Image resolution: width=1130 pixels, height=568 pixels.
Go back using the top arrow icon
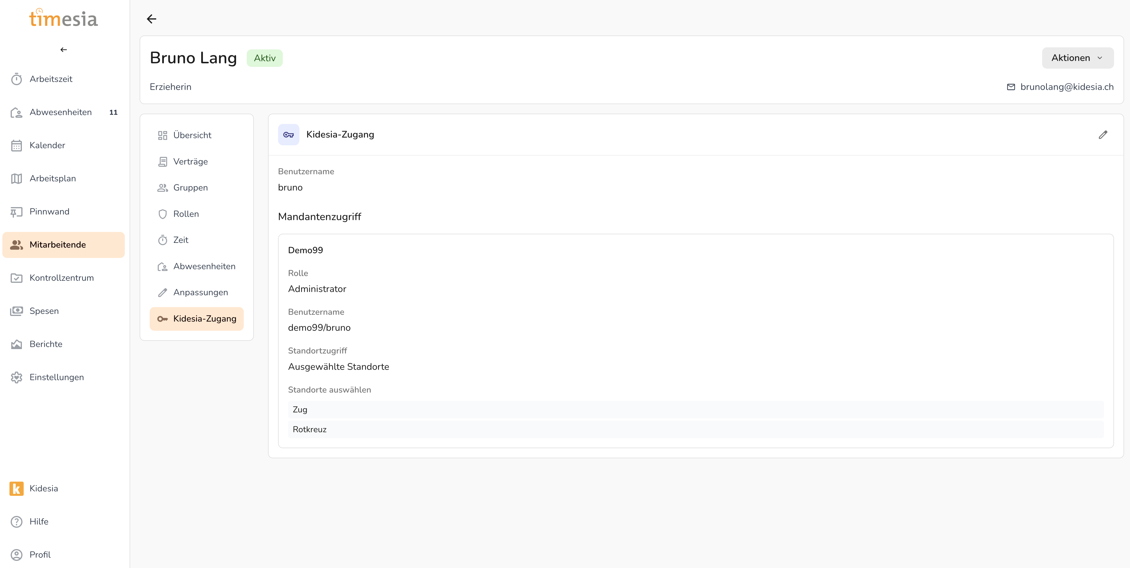[x=151, y=19]
